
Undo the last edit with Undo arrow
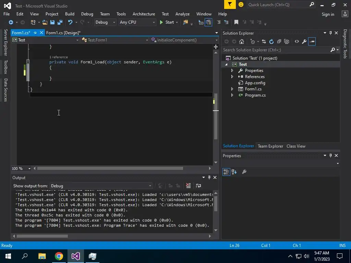(x=70, y=22)
